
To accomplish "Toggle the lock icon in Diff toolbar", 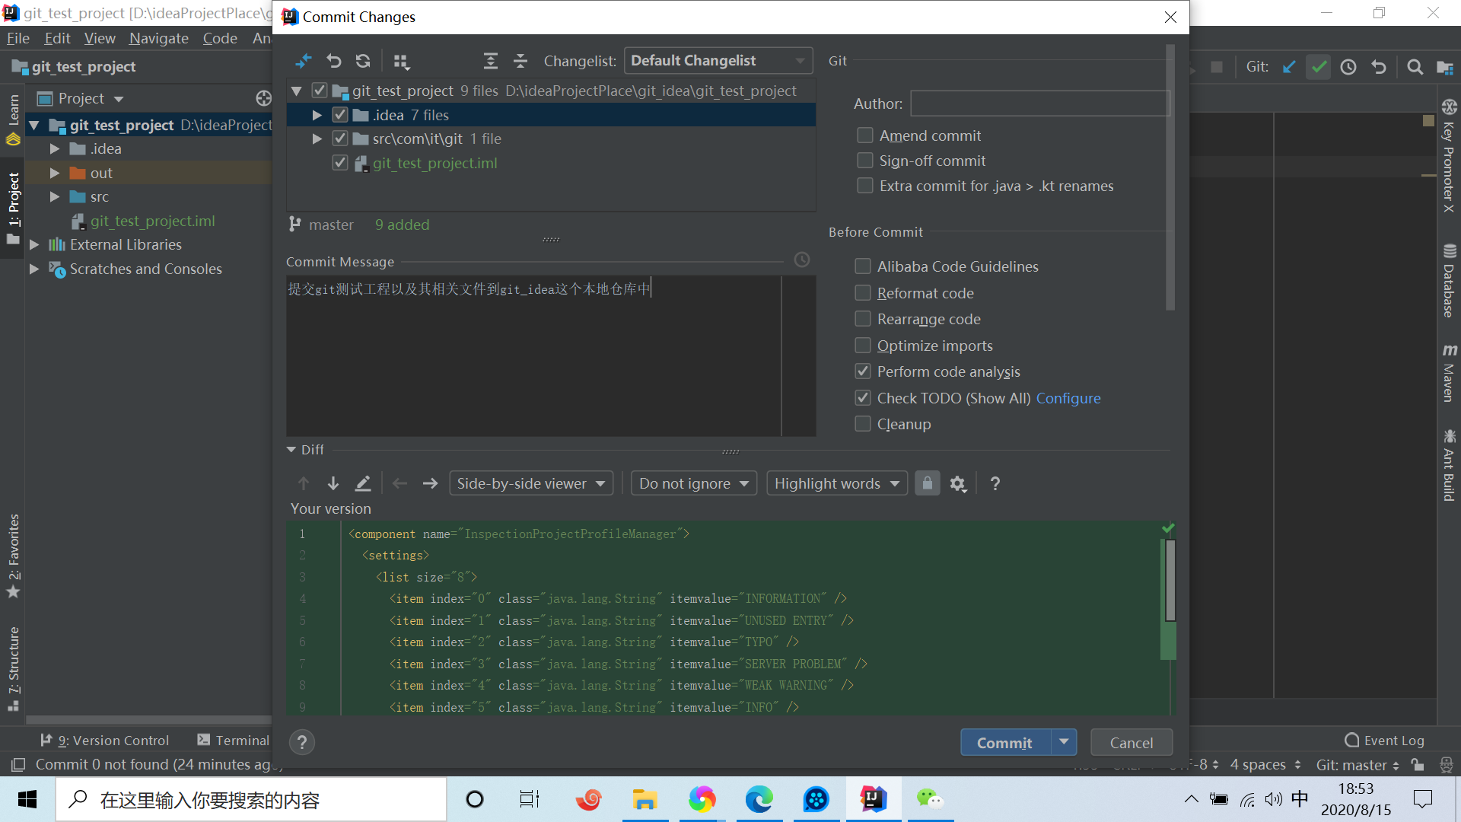I will tap(927, 483).
